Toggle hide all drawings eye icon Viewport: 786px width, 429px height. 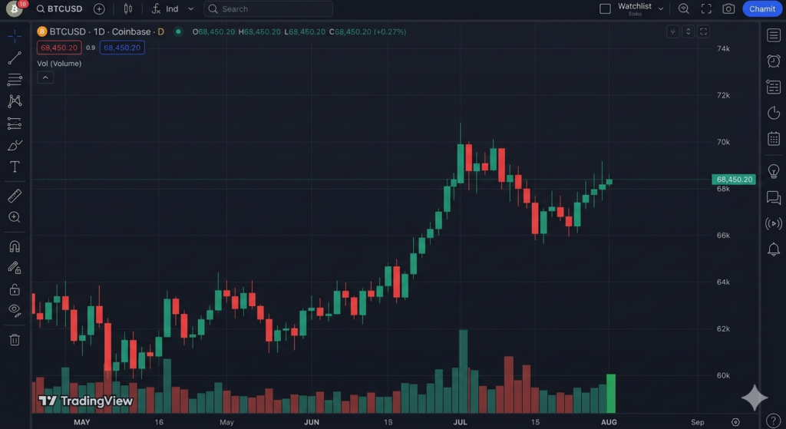pos(15,311)
